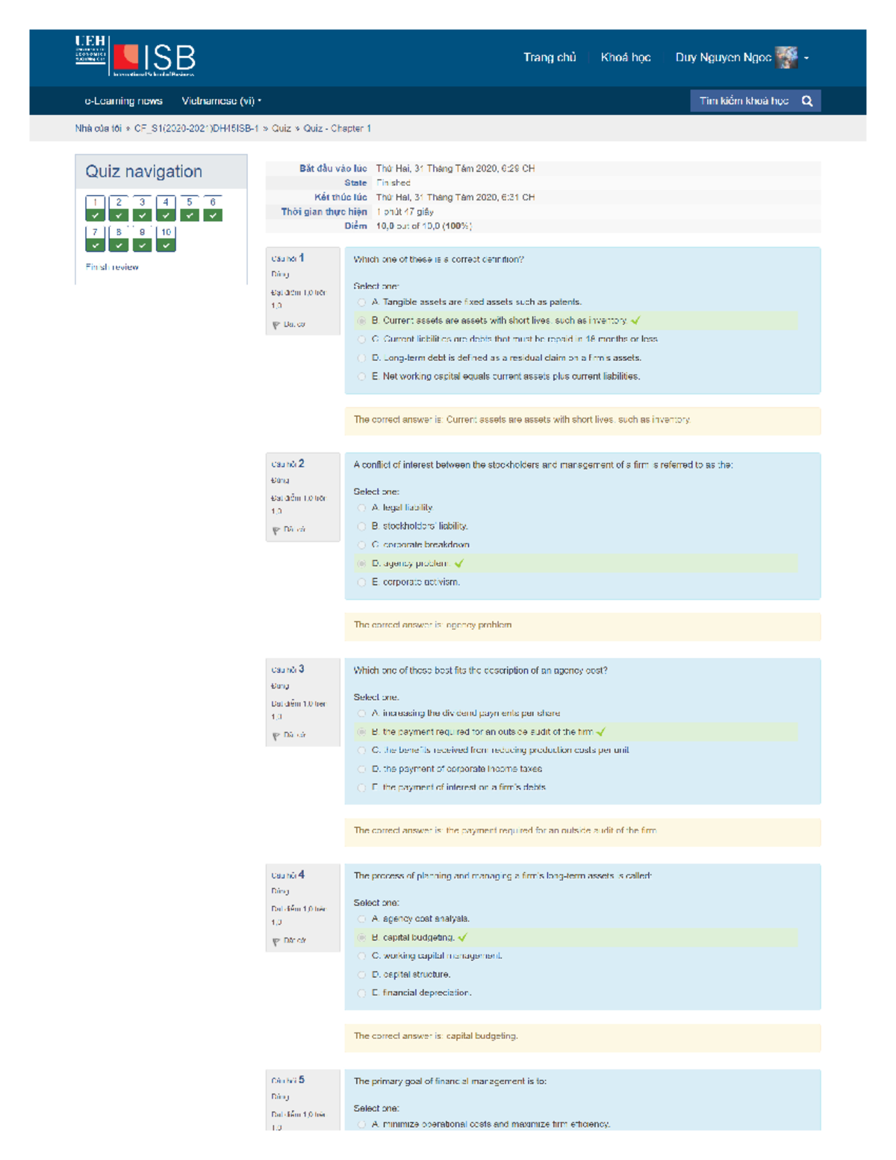Click the flag icon on Câu hỏi 3

pyautogui.click(x=276, y=736)
